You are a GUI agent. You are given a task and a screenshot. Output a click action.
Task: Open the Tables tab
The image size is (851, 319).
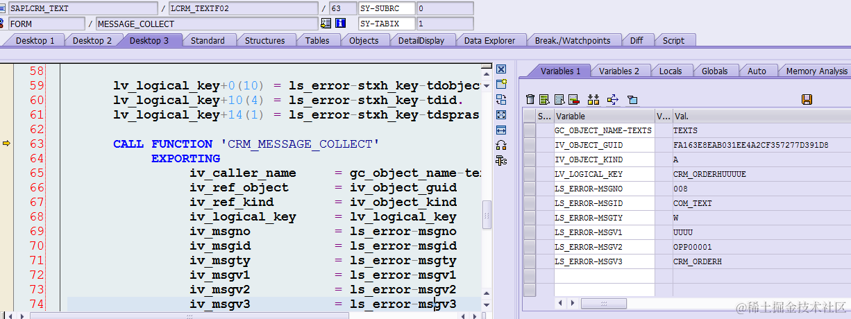point(317,40)
